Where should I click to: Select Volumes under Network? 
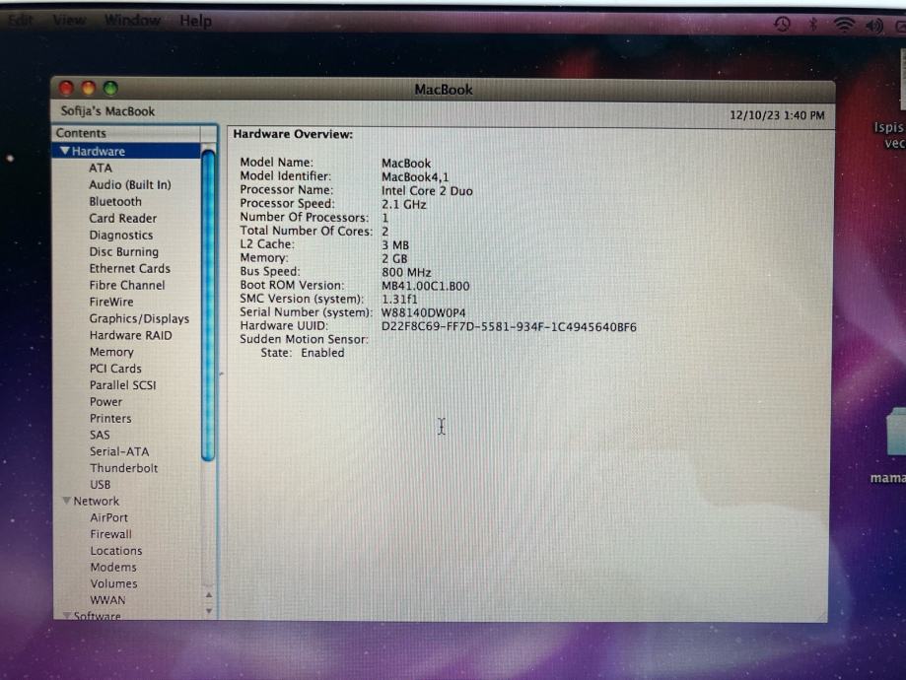(x=113, y=584)
